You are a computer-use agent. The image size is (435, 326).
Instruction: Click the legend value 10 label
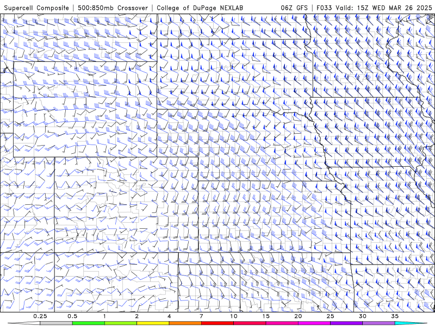click(x=234, y=316)
